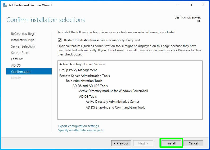Select the AD DS step

point(16,65)
